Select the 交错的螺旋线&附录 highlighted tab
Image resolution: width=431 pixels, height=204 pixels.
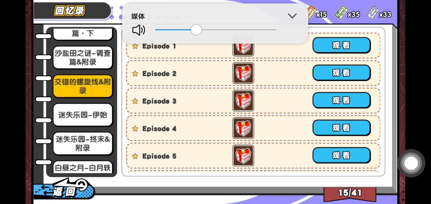click(x=83, y=86)
